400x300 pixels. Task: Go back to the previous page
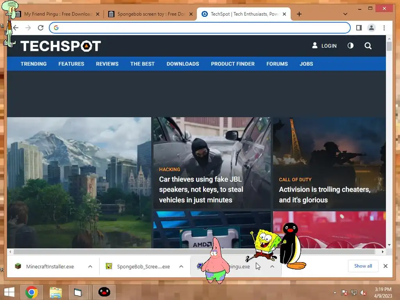16,28
